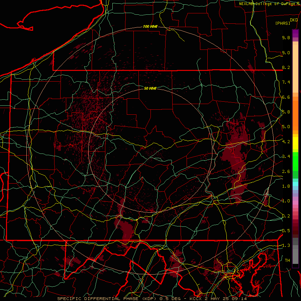Click the 8.2 scale value

(x=286, y=67)
